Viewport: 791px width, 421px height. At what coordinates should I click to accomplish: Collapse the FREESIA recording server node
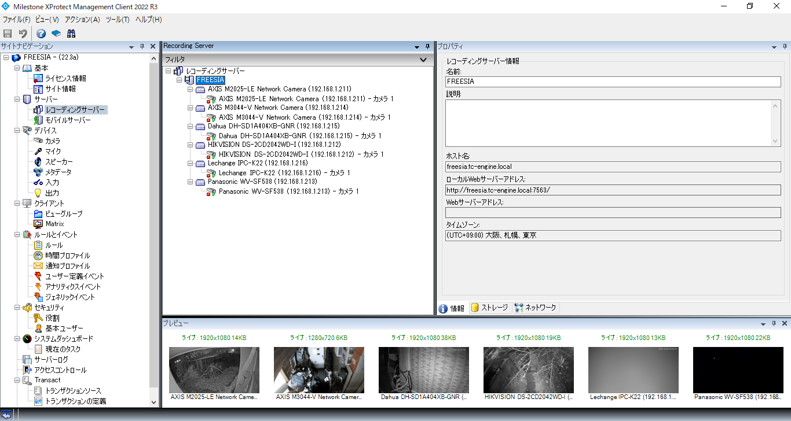pos(180,80)
